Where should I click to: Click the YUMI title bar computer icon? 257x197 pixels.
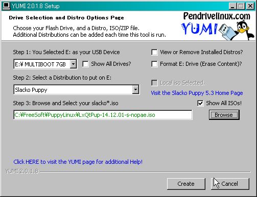coord(7,6)
